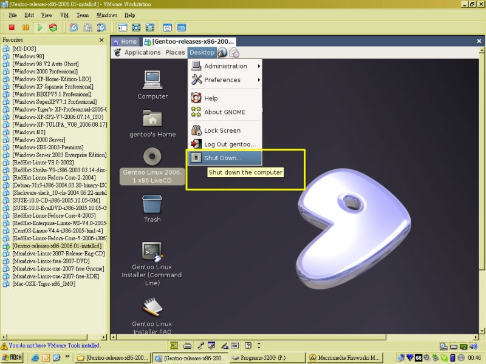Open the Edit menu

[x=29, y=15]
